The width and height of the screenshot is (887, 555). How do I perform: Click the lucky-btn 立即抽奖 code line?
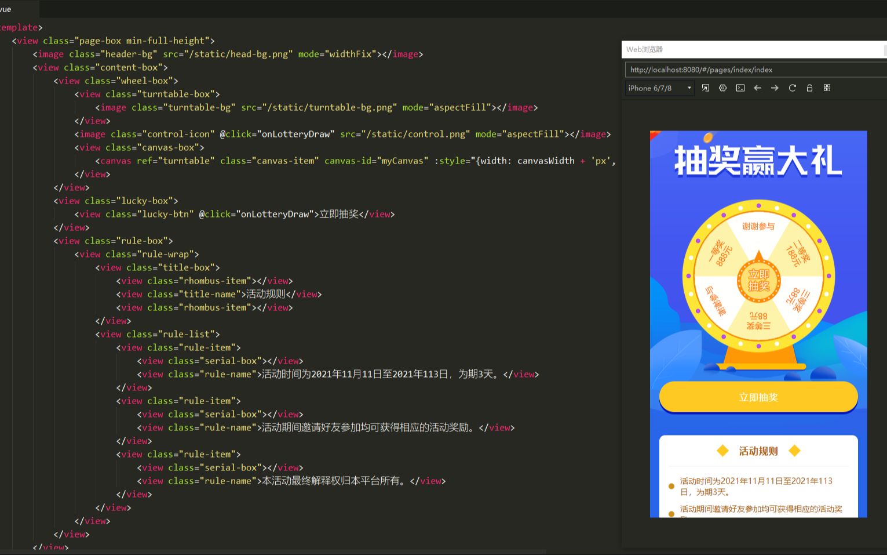click(235, 214)
